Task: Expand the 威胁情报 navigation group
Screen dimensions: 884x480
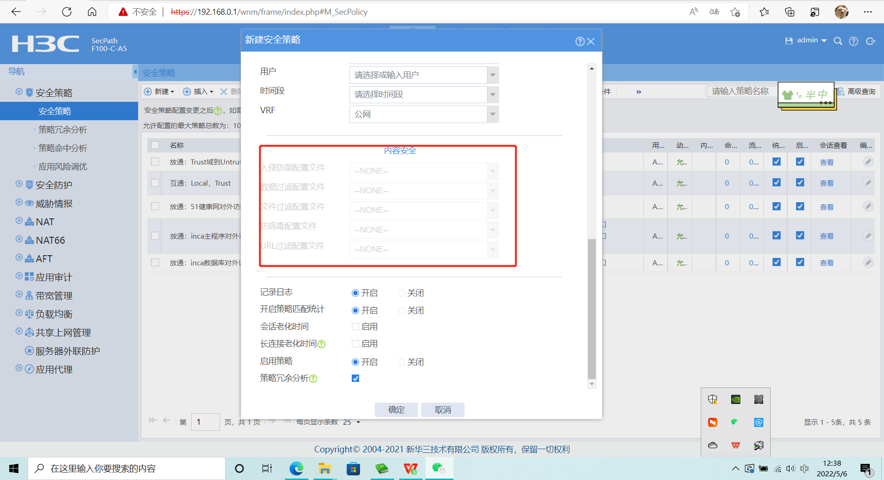Action: point(19,202)
